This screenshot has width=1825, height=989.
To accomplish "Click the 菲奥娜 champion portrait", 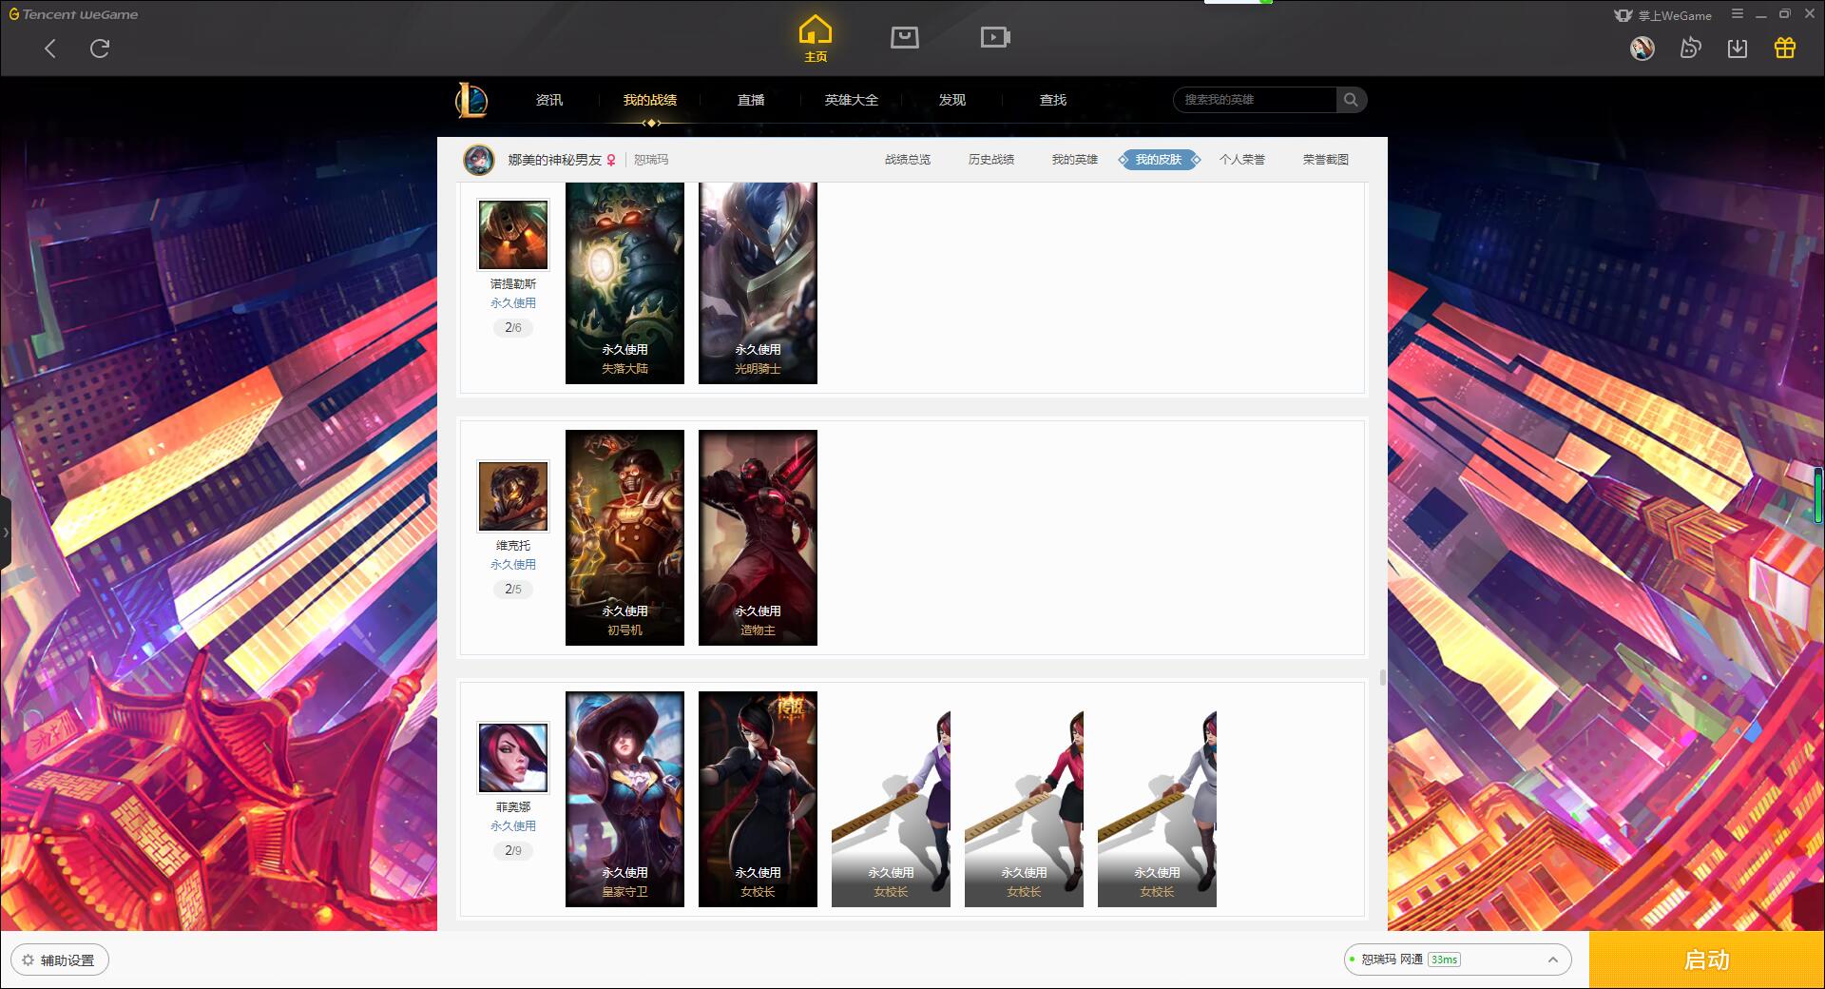I will [513, 758].
